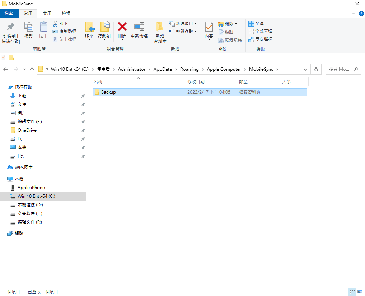Image resolution: width=365 pixels, height=296 pixels.
Task: Open the View (檢視) ribbon tab
Action: point(66,13)
